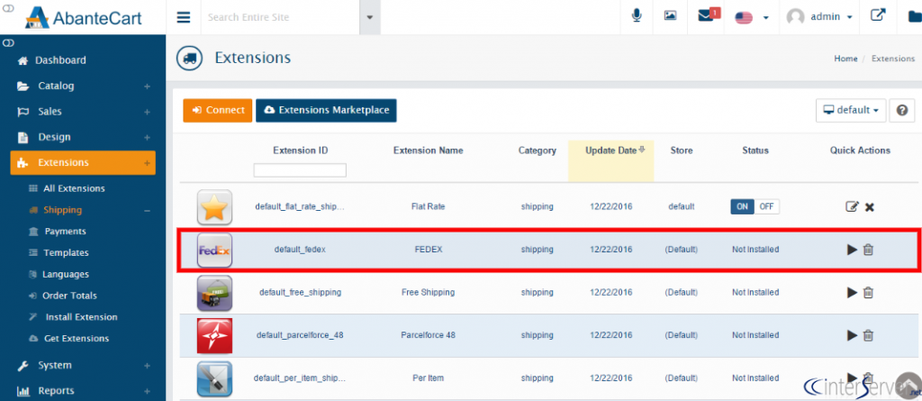Image resolution: width=922 pixels, height=401 pixels.
Task: Open the hamburger menu toggle
Action: [184, 17]
